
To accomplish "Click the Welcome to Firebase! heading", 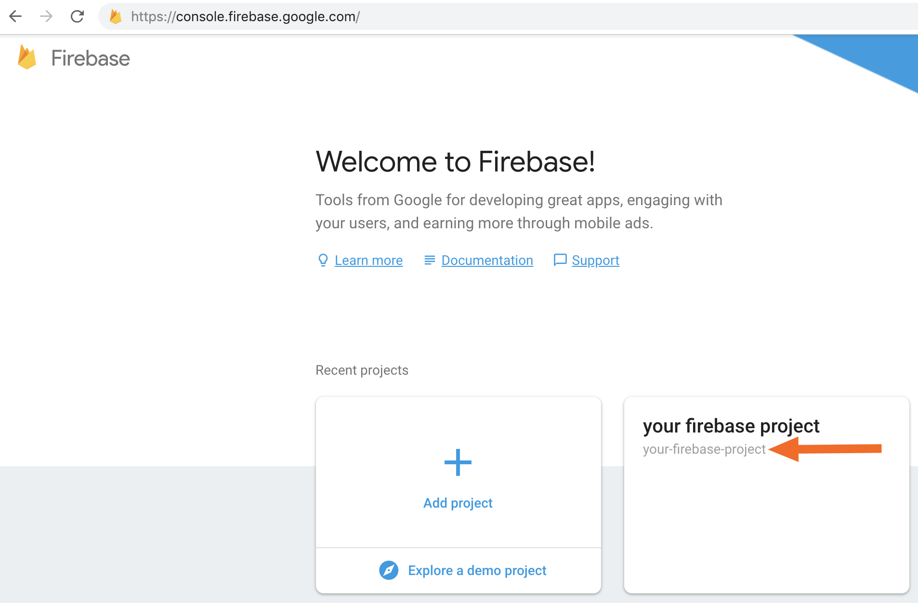I will [455, 161].
